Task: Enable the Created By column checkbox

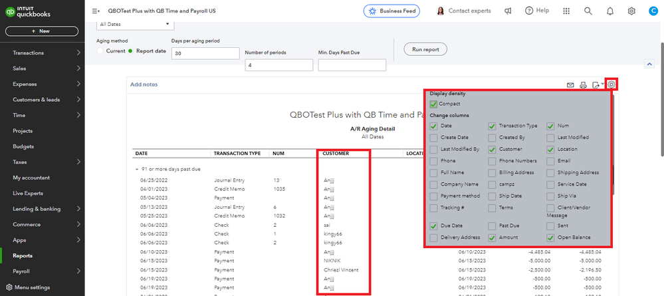Action: pyautogui.click(x=492, y=138)
